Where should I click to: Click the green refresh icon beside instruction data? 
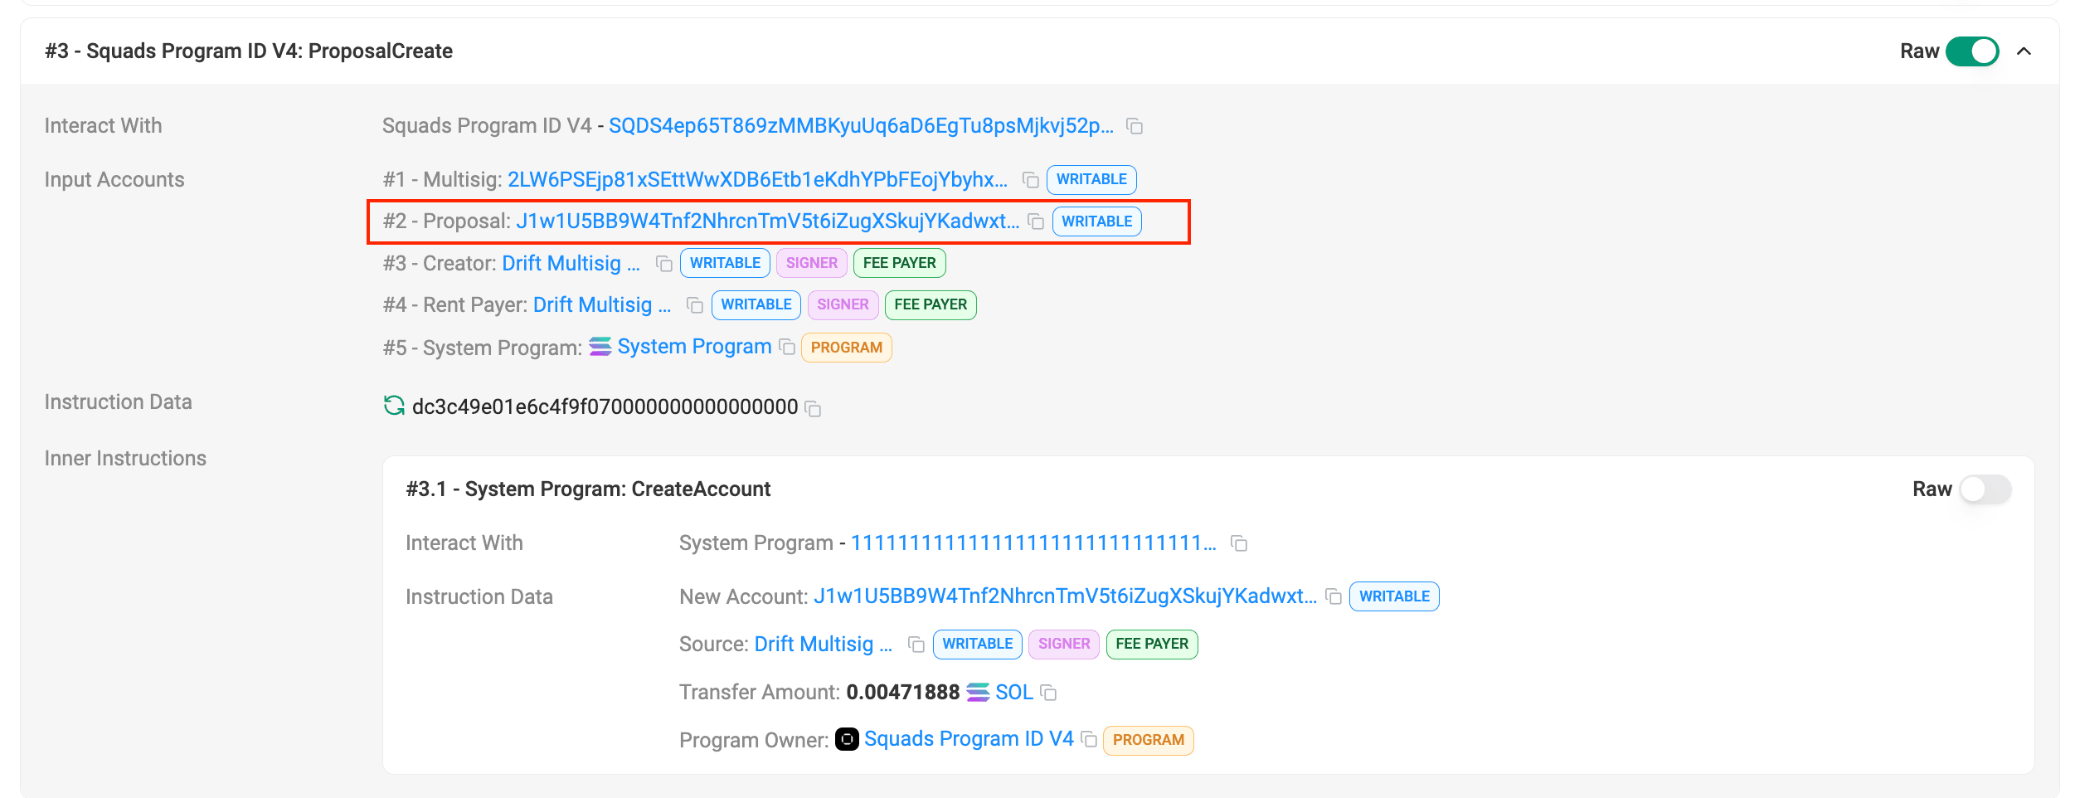pos(394,406)
